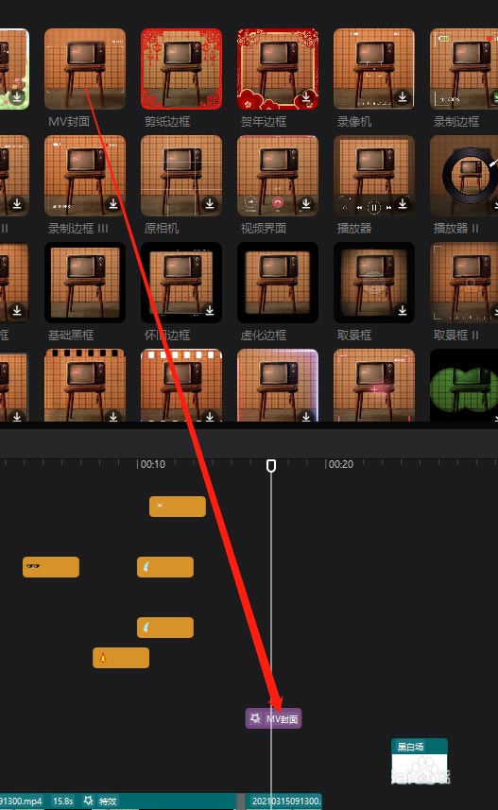Viewport: 498px width, 810px height.
Task: Download the 怀旧边框 effect via arrow icon
Action: [210, 310]
